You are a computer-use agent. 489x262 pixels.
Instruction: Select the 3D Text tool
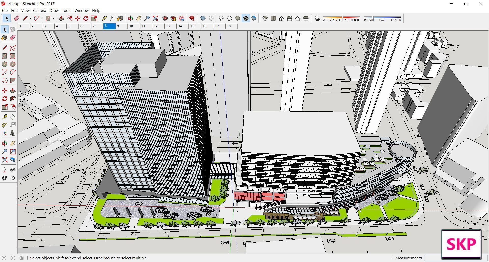click(13, 133)
